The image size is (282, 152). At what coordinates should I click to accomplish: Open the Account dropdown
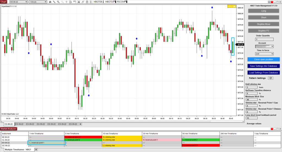coord(264,46)
